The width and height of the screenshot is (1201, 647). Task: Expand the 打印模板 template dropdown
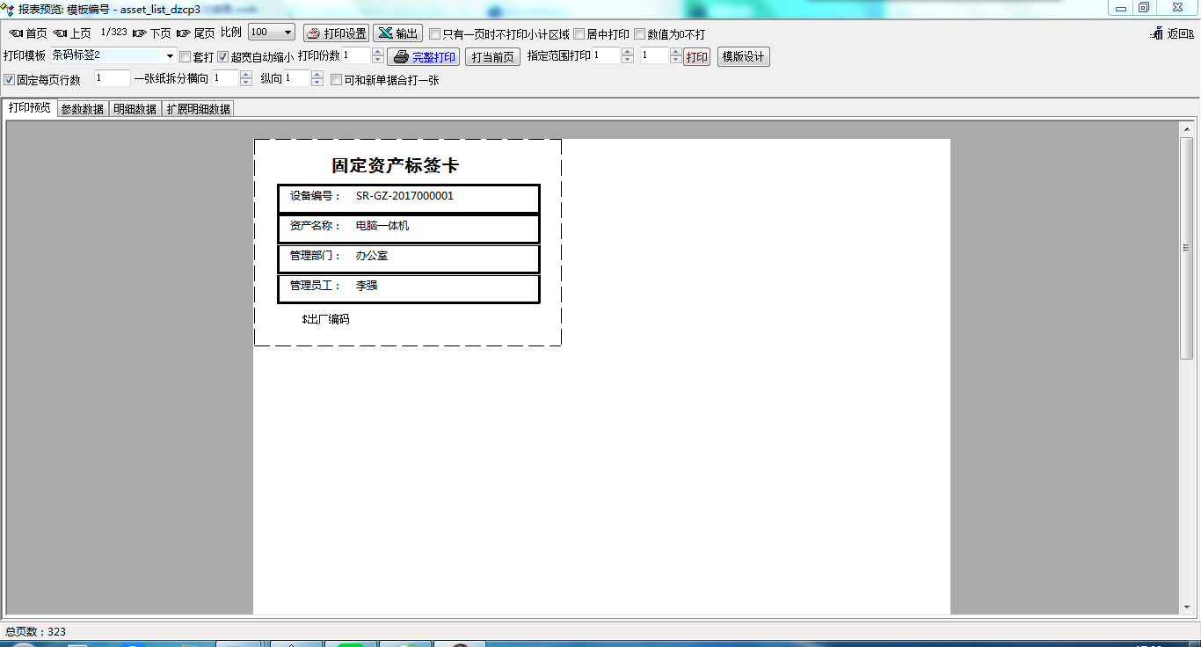tap(170, 56)
